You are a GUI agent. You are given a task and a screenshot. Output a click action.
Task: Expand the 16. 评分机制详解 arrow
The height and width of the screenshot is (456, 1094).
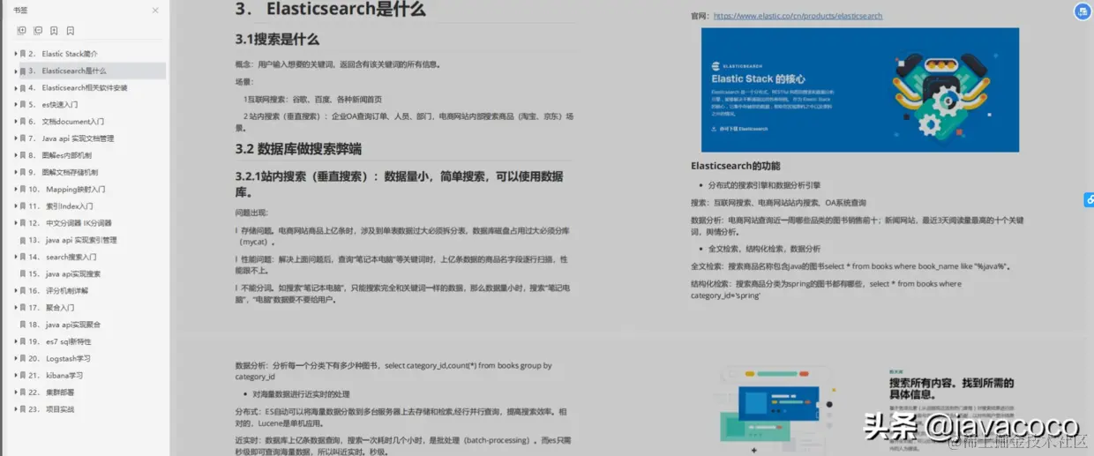pyautogui.click(x=15, y=291)
